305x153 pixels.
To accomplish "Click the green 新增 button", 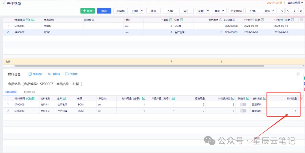I will [x=88, y=11].
